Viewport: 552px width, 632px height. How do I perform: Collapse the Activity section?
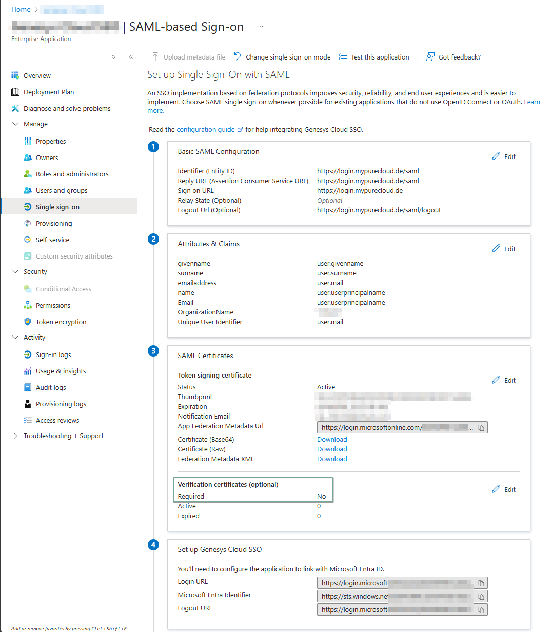click(15, 337)
